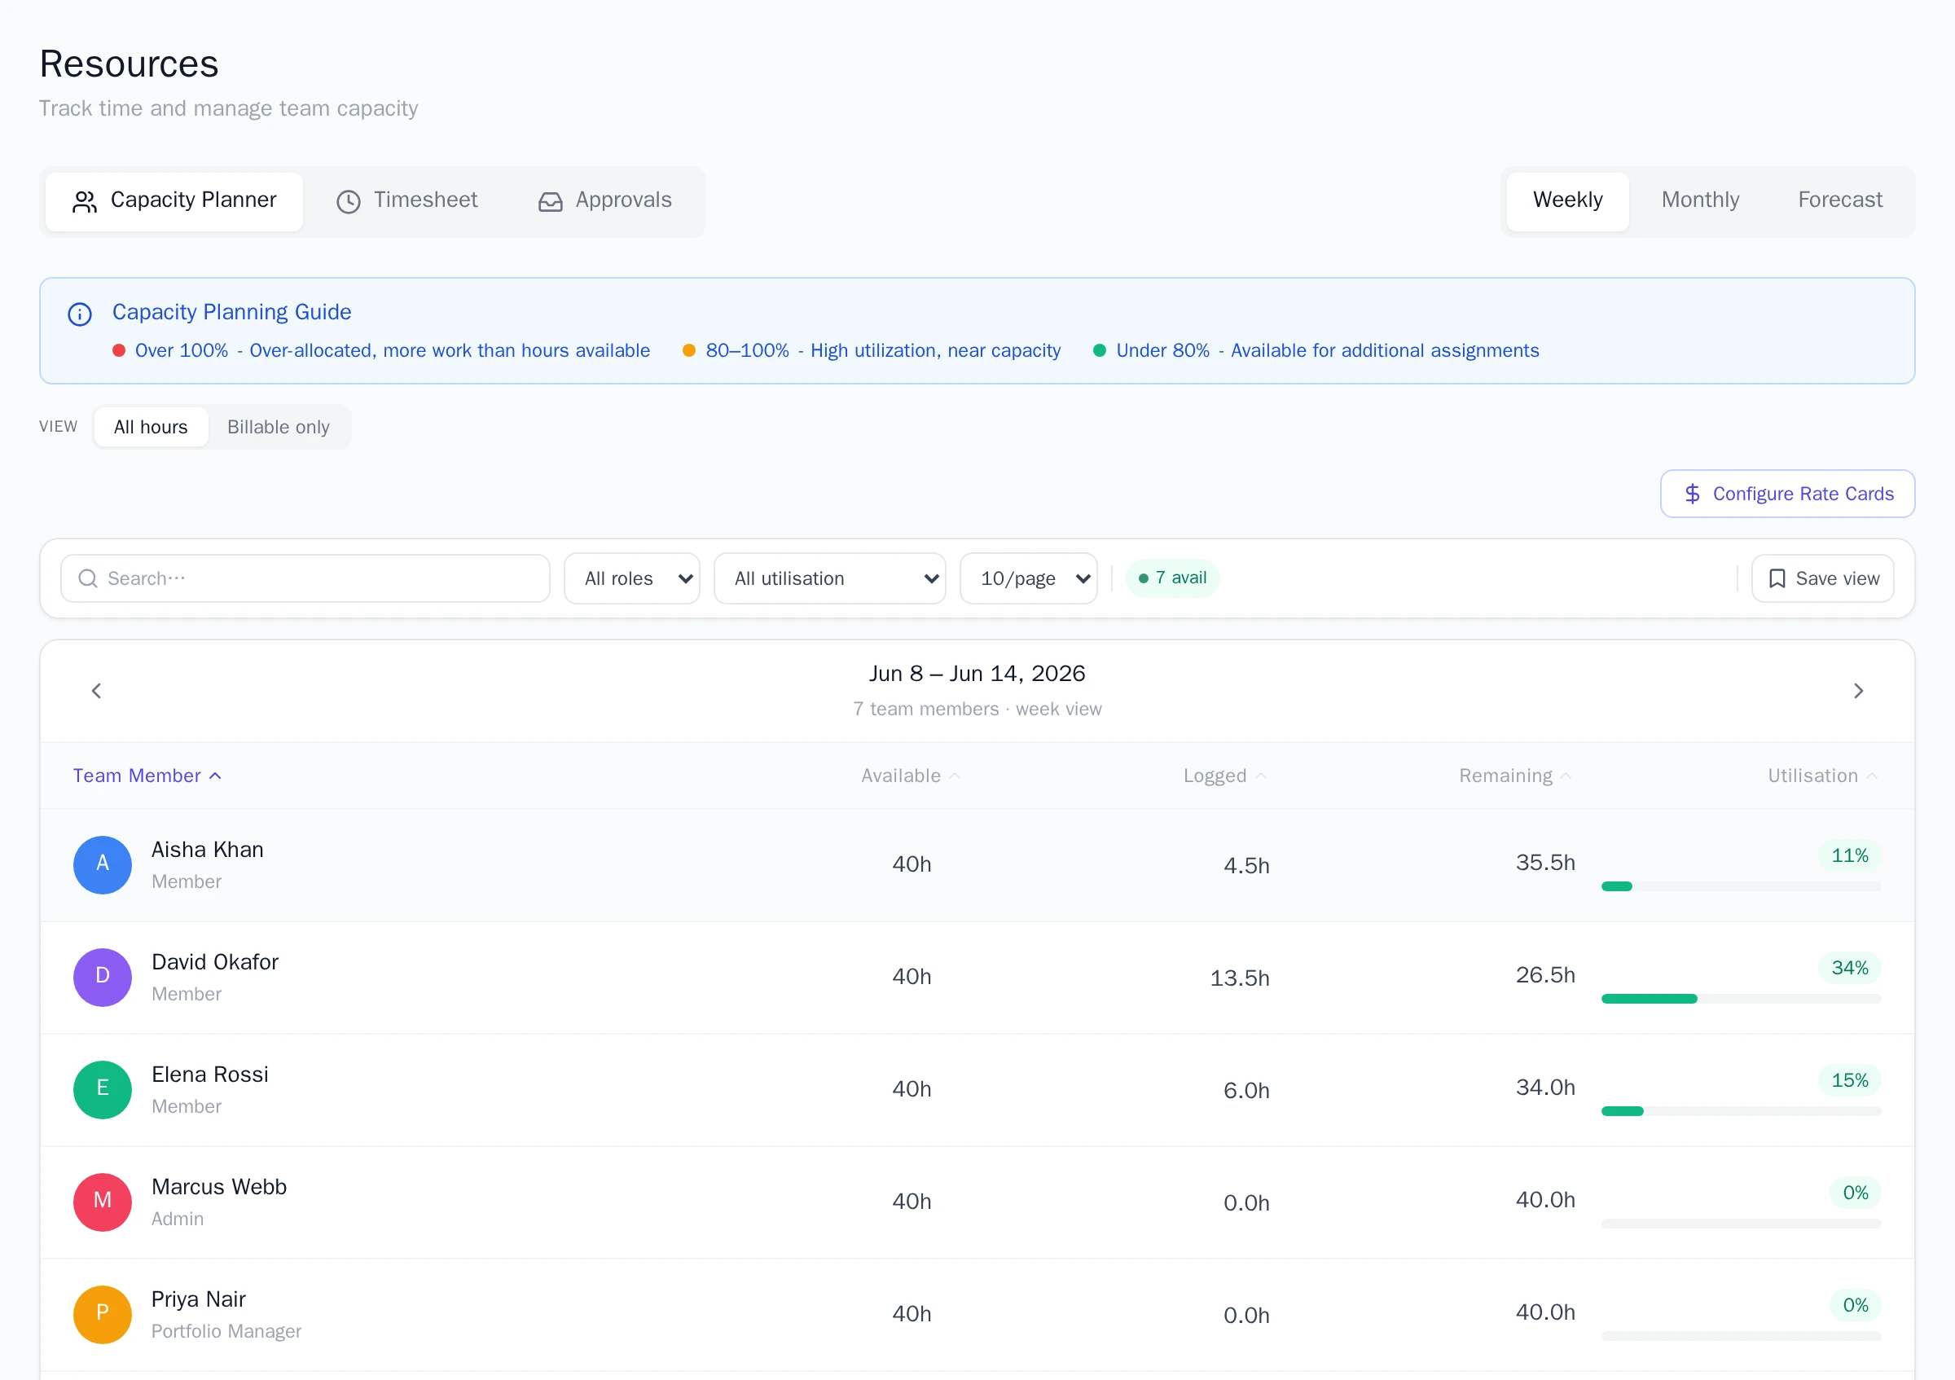The width and height of the screenshot is (1955, 1380).
Task: Click the Save view button
Action: coord(1822,578)
